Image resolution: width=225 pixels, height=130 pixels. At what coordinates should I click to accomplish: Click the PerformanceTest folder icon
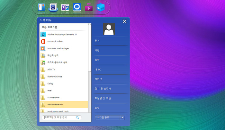(43, 104)
